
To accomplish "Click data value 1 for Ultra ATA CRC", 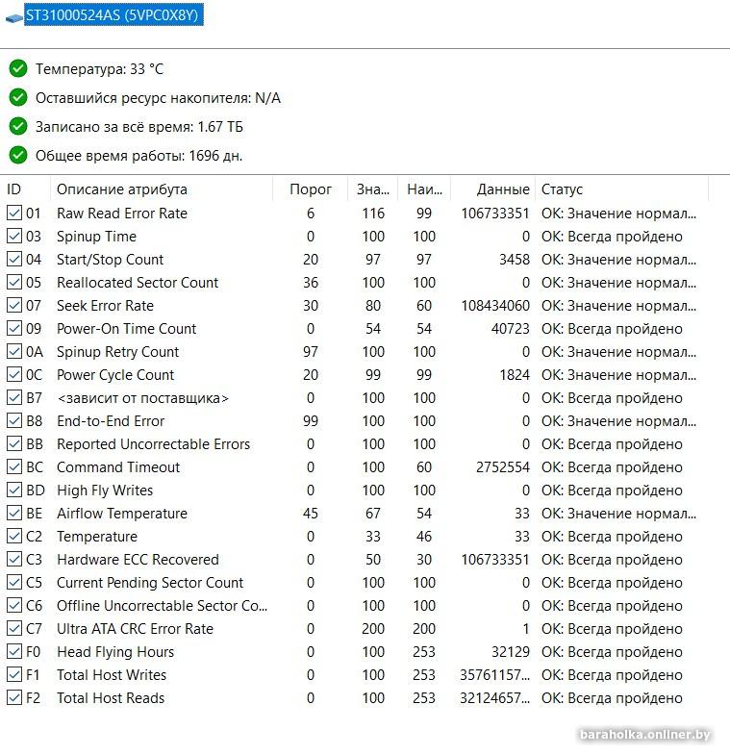I will [526, 629].
